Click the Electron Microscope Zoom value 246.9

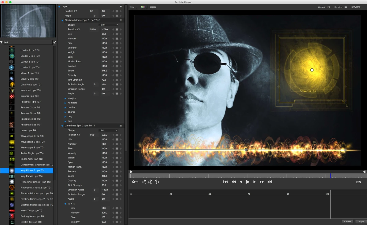(104, 71)
